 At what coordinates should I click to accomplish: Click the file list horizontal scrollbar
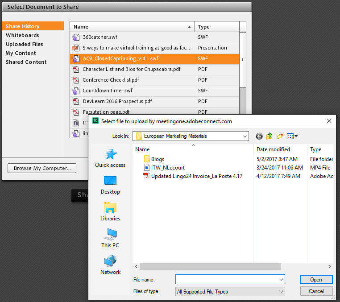[210, 266]
